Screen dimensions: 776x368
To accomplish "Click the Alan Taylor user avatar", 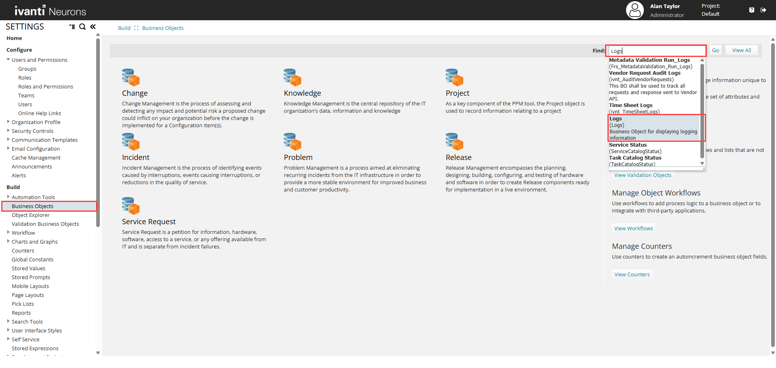I will [x=635, y=10].
